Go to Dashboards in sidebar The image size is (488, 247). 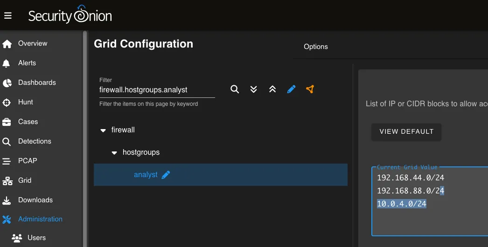(37, 82)
